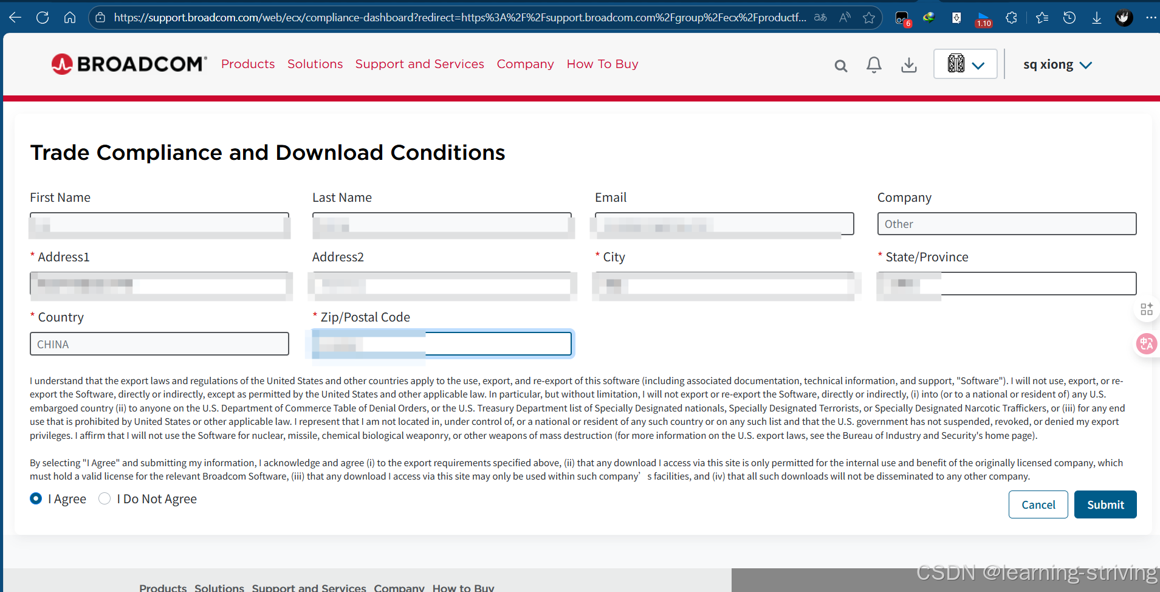Open browser downloads arrow icon

(1096, 18)
